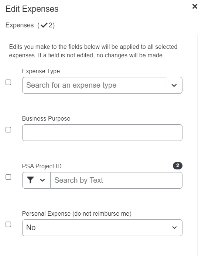Check the PSA Project ID checkbox

coord(8,177)
